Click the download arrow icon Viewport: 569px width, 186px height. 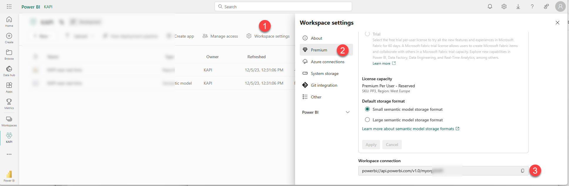tap(518, 6)
